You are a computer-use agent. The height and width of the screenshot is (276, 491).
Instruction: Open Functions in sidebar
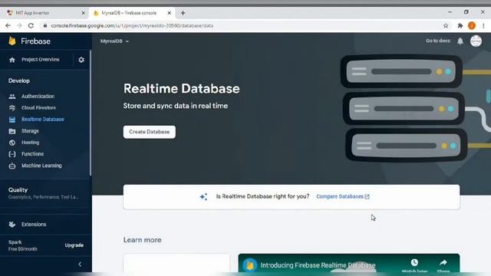tap(32, 154)
